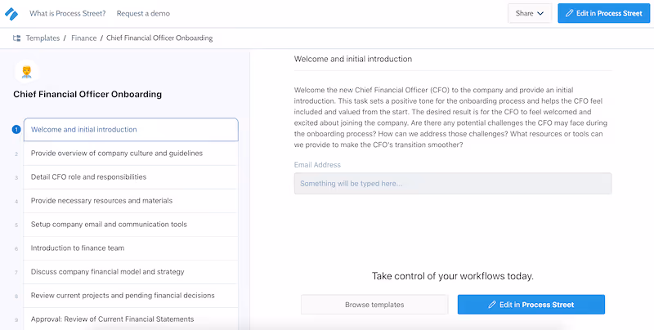This screenshot has width=654, height=330.
Task: Select Setup company email and communication tools
Action: coord(131,225)
